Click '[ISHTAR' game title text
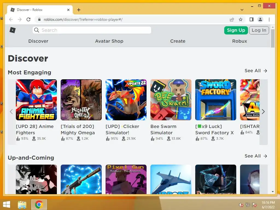The height and width of the screenshot is (210, 280). click(250, 126)
